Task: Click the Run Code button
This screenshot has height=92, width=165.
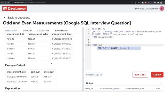Action: coord(140,75)
